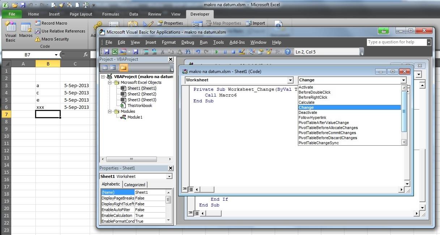Click the Paste icon in VBA toolbar

pyautogui.click(x=179, y=52)
